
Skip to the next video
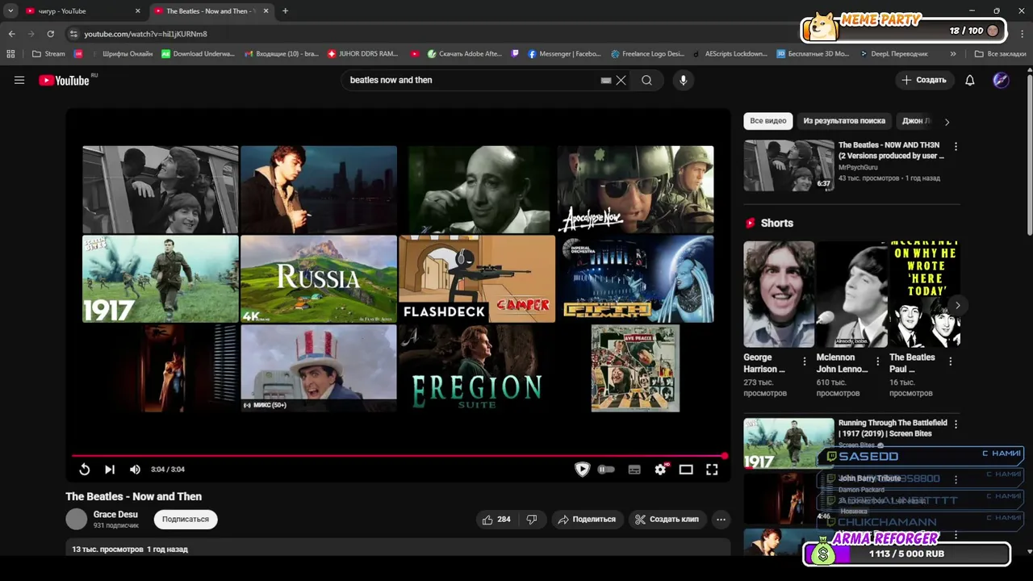pyautogui.click(x=110, y=470)
